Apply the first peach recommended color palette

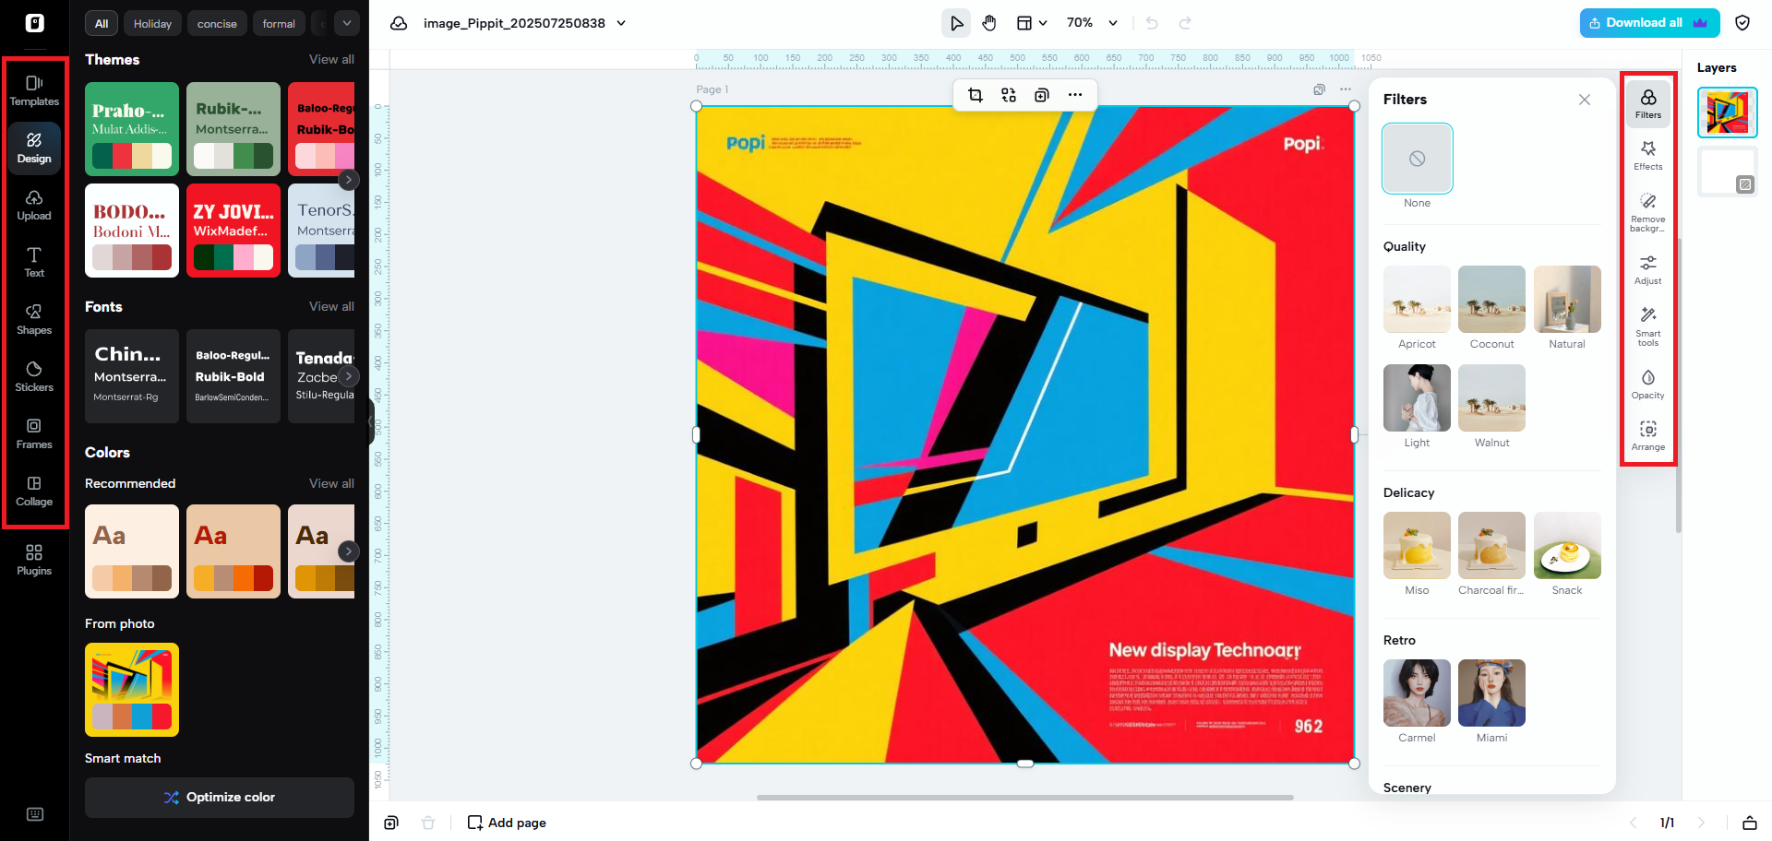[x=132, y=551]
